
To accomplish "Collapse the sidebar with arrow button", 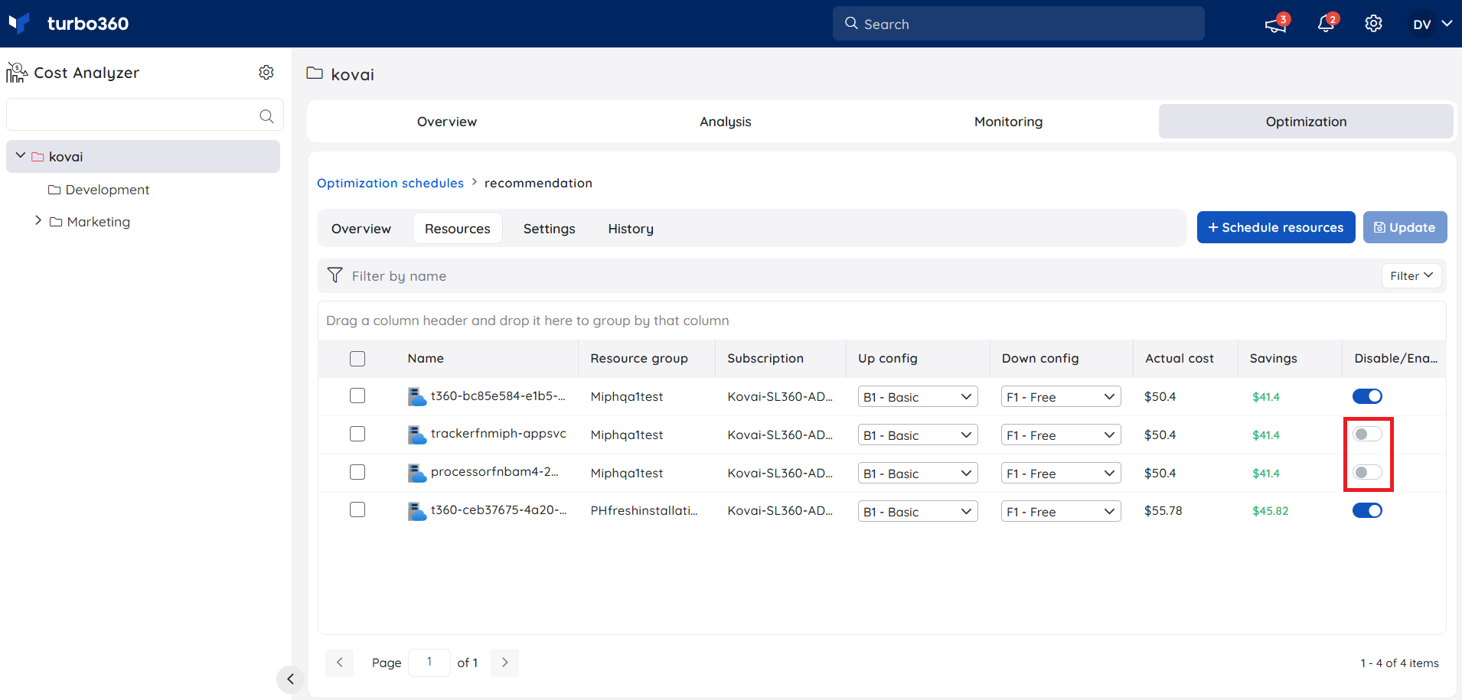I will click(290, 679).
